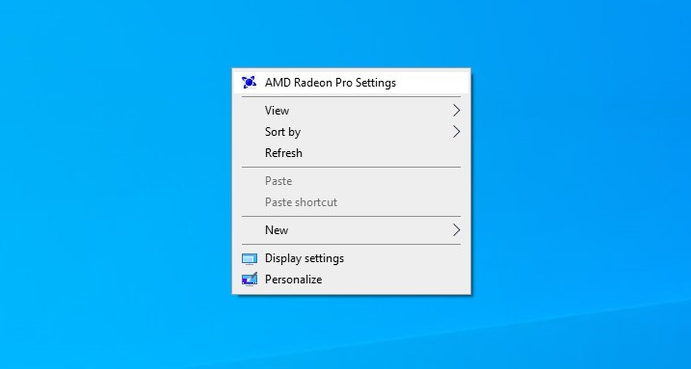
Task: Click the greyed-out Paste entry
Action: coord(351,181)
